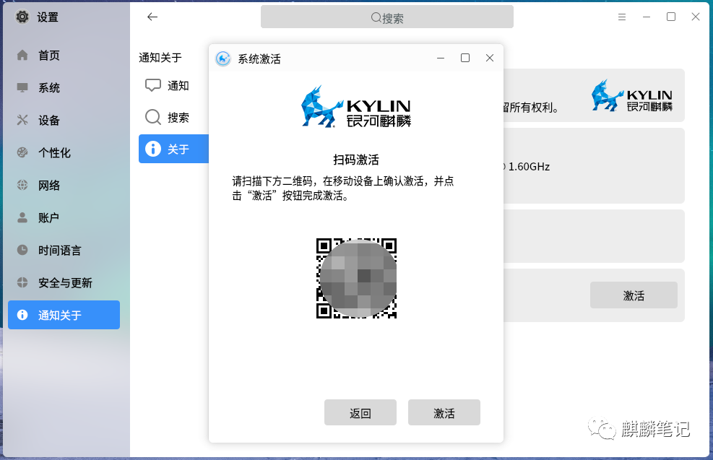Go to 个性化 personalization settings
Screen dimensions: 713x460
(x=64, y=152)
